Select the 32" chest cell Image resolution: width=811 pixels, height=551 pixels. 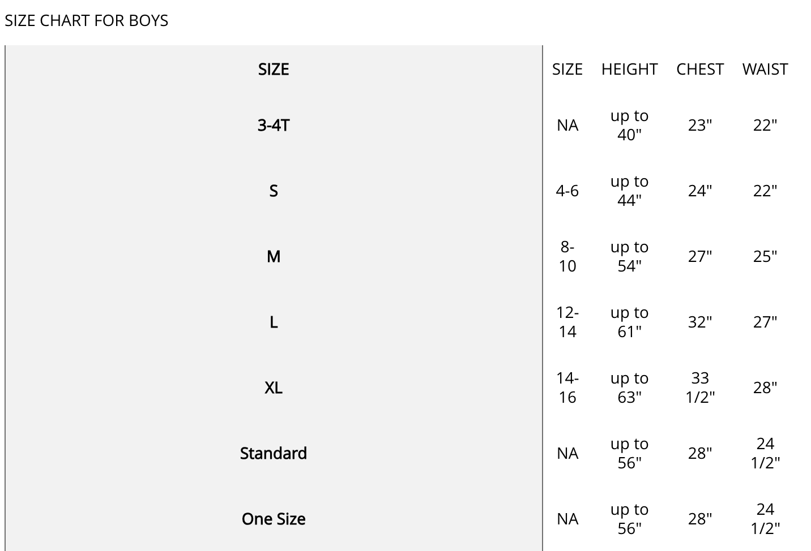tap(700, 322)
